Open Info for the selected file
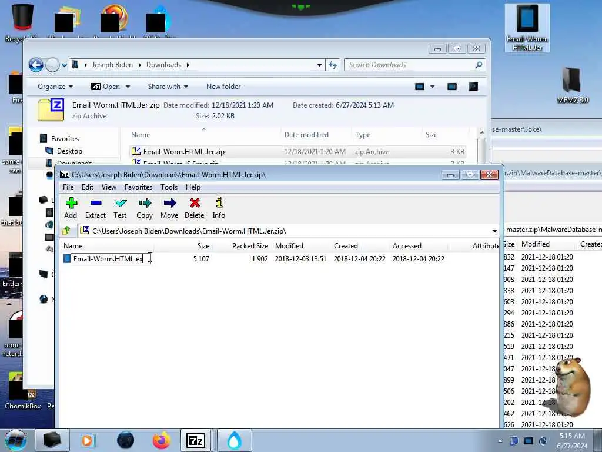Screen dimensions: 602x452 pyautogui.click(x=219, y=208)
